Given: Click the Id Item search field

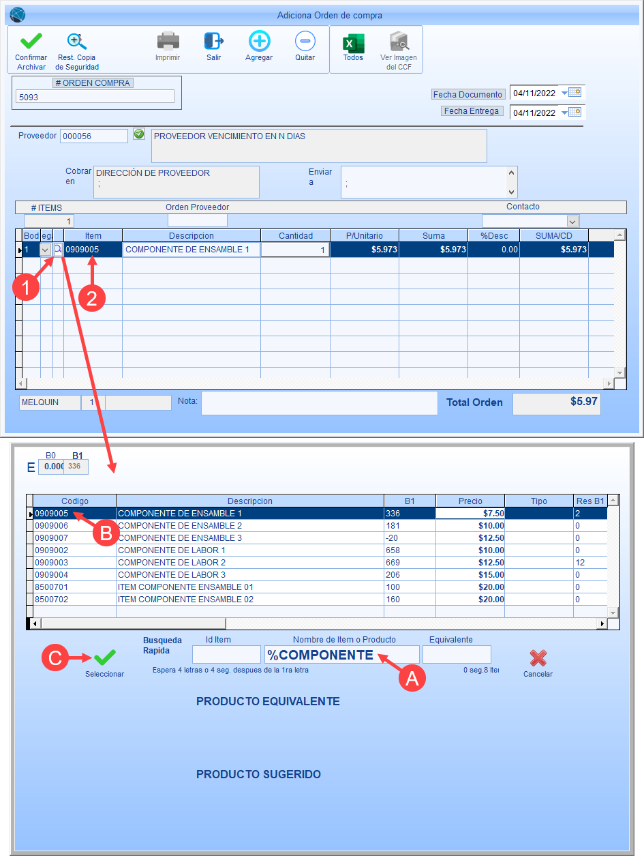Looking at the screenshot, I should 226,655.
